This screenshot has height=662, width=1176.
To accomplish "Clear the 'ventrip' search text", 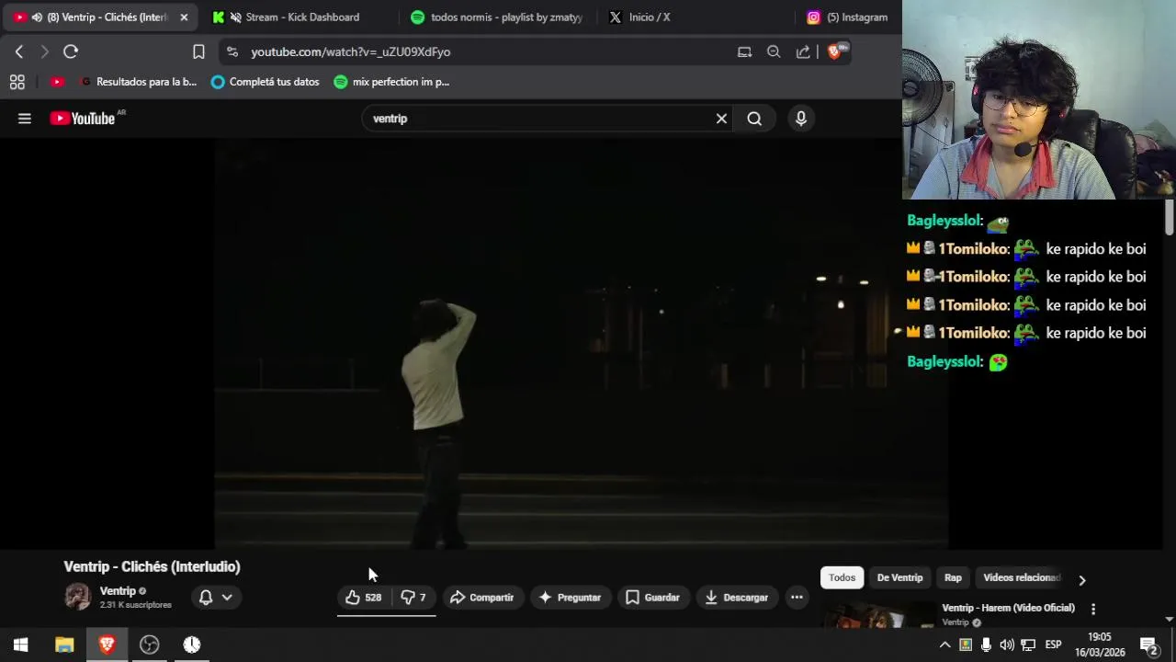I will (721, 119).
